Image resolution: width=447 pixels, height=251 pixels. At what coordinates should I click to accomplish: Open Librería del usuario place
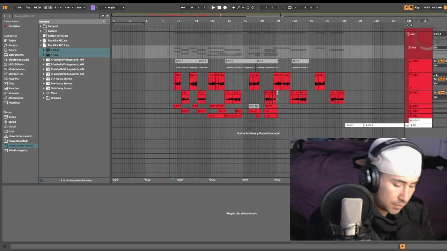tap(20, 136)
